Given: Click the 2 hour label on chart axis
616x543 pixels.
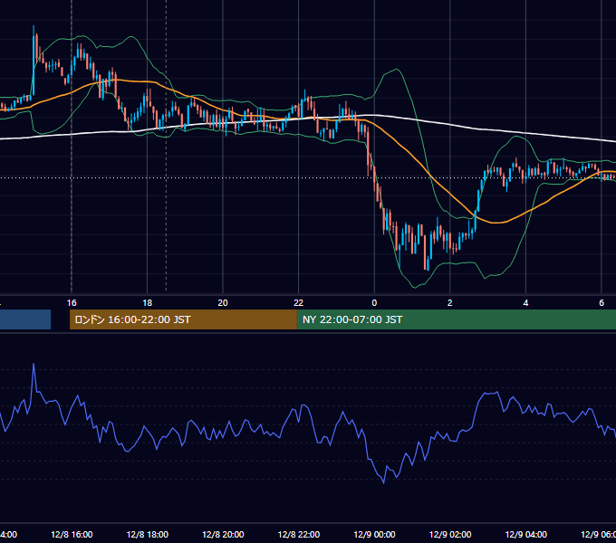Looking at the screenshot, I should [x=450, y=303].
